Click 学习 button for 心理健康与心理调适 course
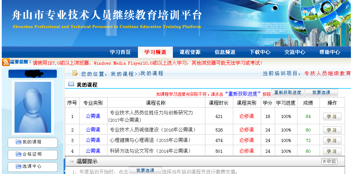 pyautogui.click(x=332, y=141)
